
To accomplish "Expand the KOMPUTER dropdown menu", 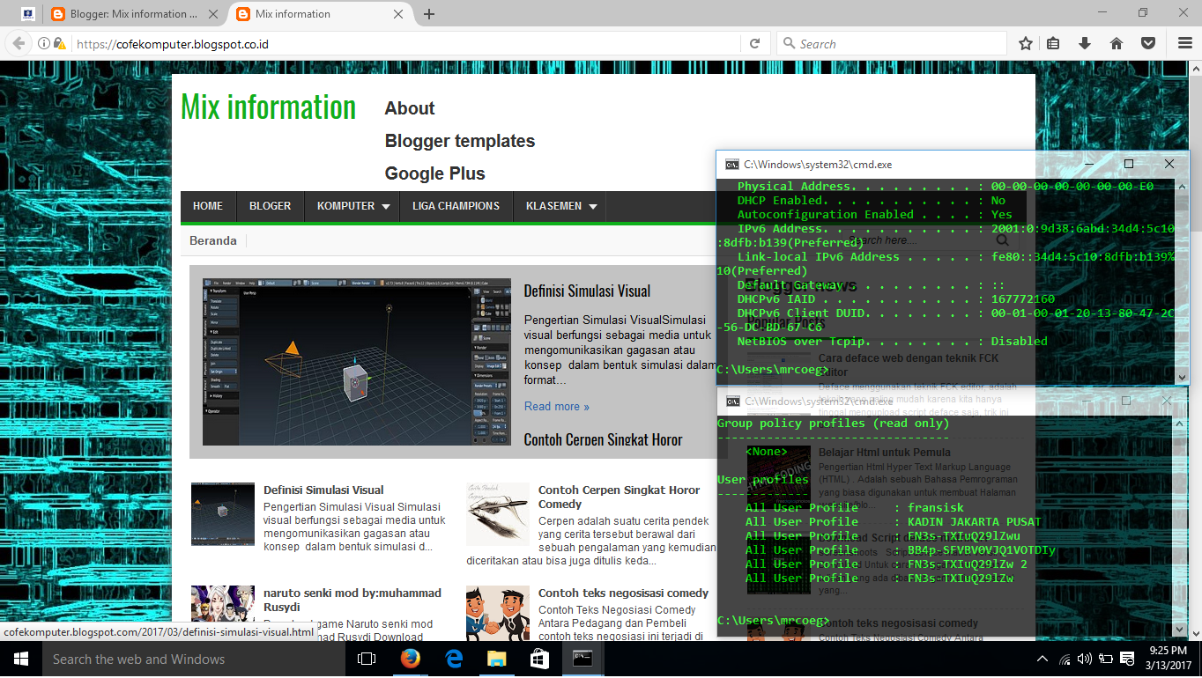I will pyautogui.click(x=353, y=206).
